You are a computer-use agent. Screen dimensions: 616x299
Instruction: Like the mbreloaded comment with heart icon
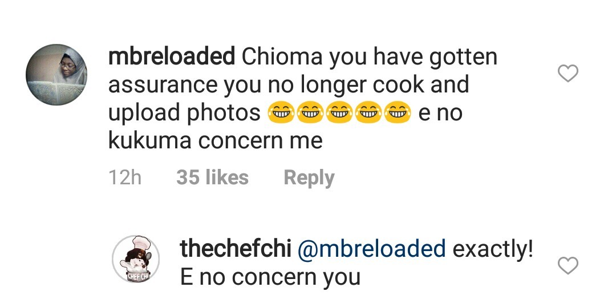pos(567,73)
